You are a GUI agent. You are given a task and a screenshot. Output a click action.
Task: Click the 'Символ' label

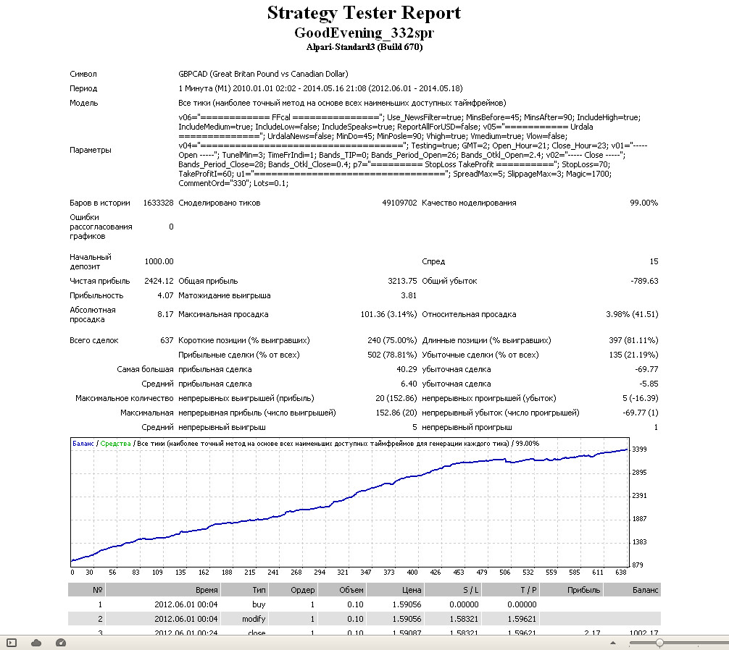83,74
